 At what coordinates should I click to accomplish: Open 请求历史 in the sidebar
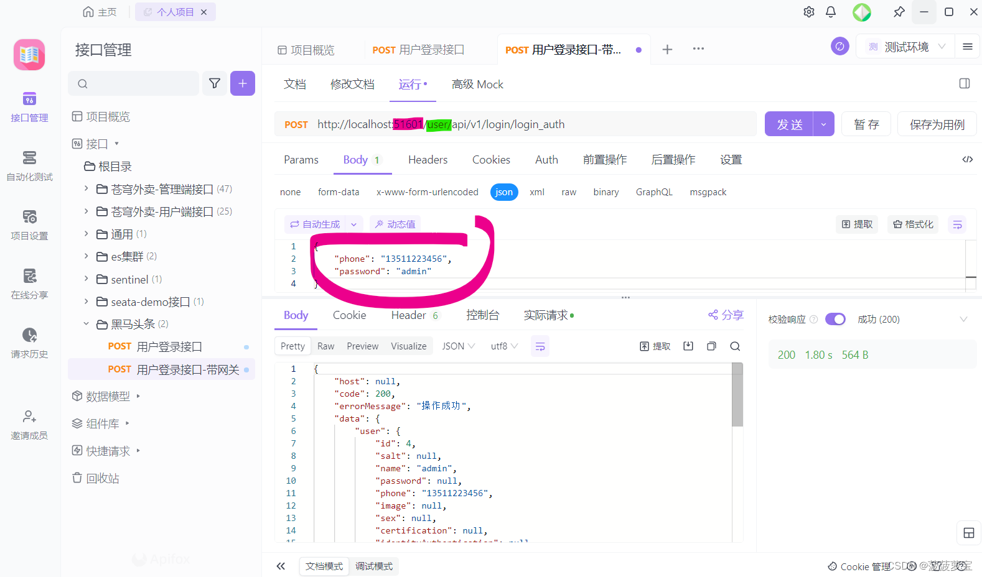29,343
